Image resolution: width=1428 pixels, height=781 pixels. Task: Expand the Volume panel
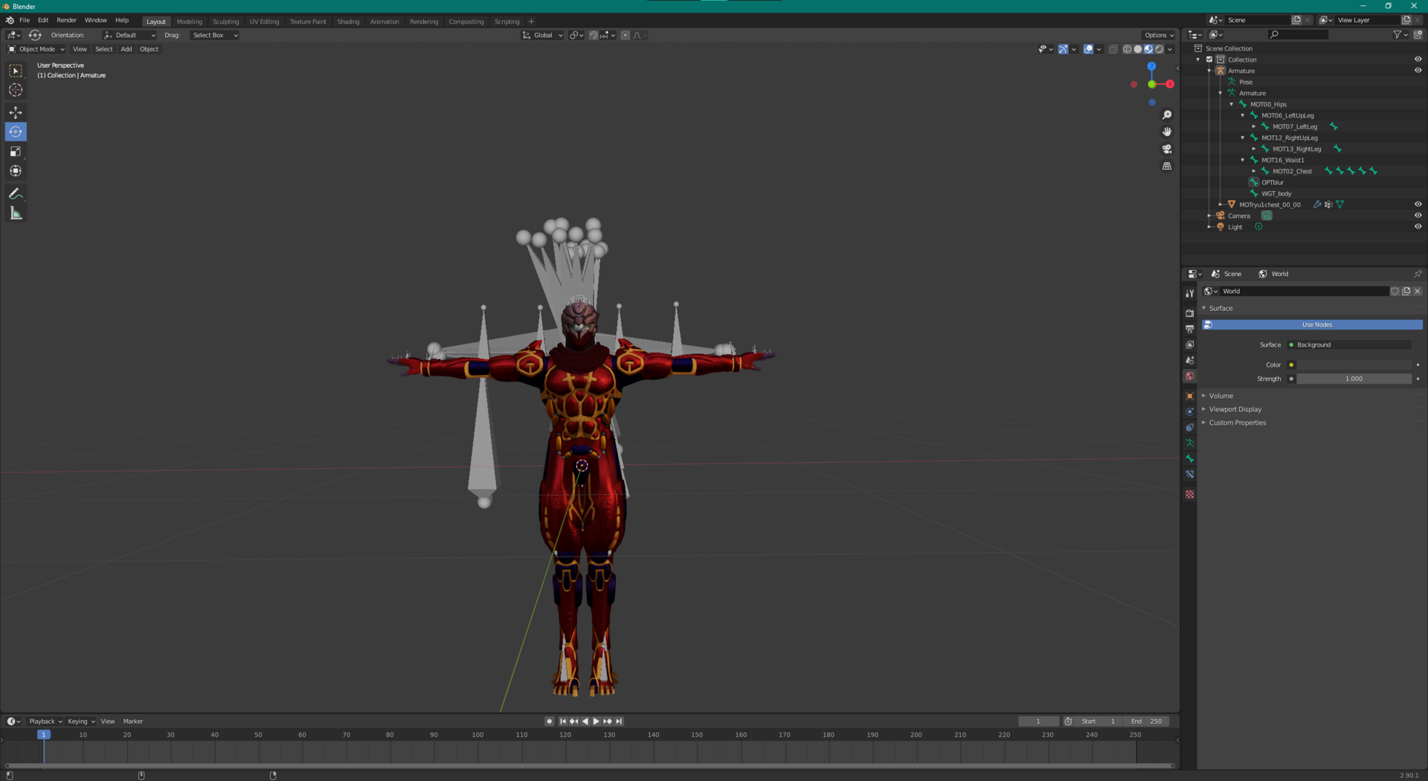(1220, 396)
